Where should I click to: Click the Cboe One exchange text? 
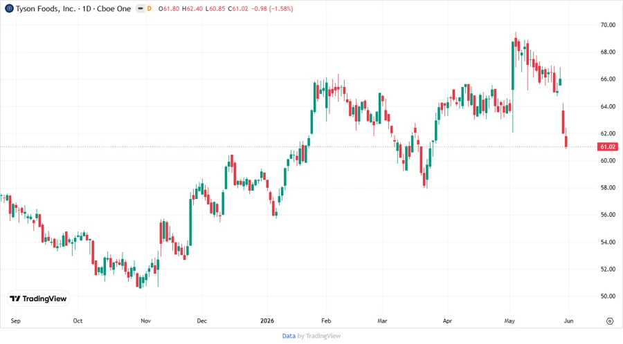click(114, 8)
